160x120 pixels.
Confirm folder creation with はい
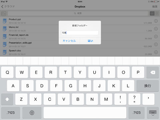tap(90, 41)
